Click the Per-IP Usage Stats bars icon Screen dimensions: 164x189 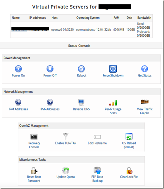(x=113, y=103)
